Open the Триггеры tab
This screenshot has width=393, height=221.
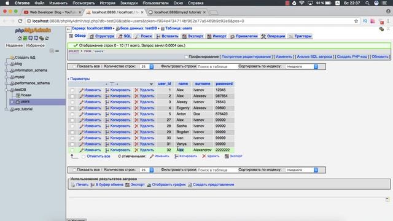(x=300, y=36)
